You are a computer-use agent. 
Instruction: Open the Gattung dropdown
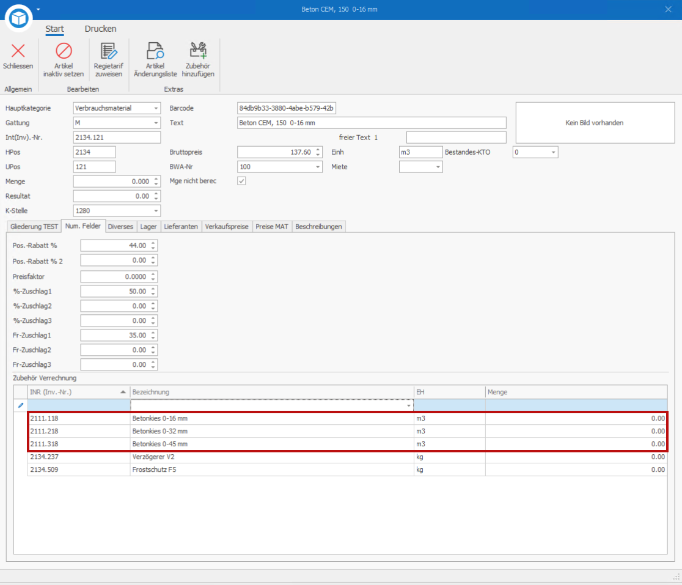coord(156,123)
